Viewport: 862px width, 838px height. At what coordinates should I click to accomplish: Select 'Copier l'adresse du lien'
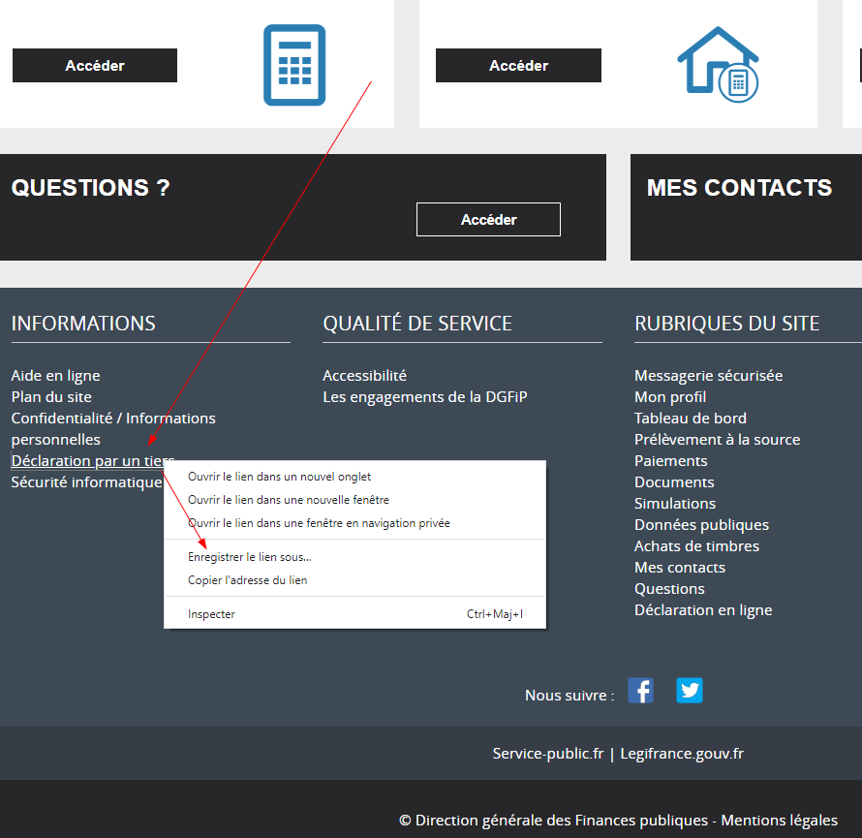click(x=247, y=580)
